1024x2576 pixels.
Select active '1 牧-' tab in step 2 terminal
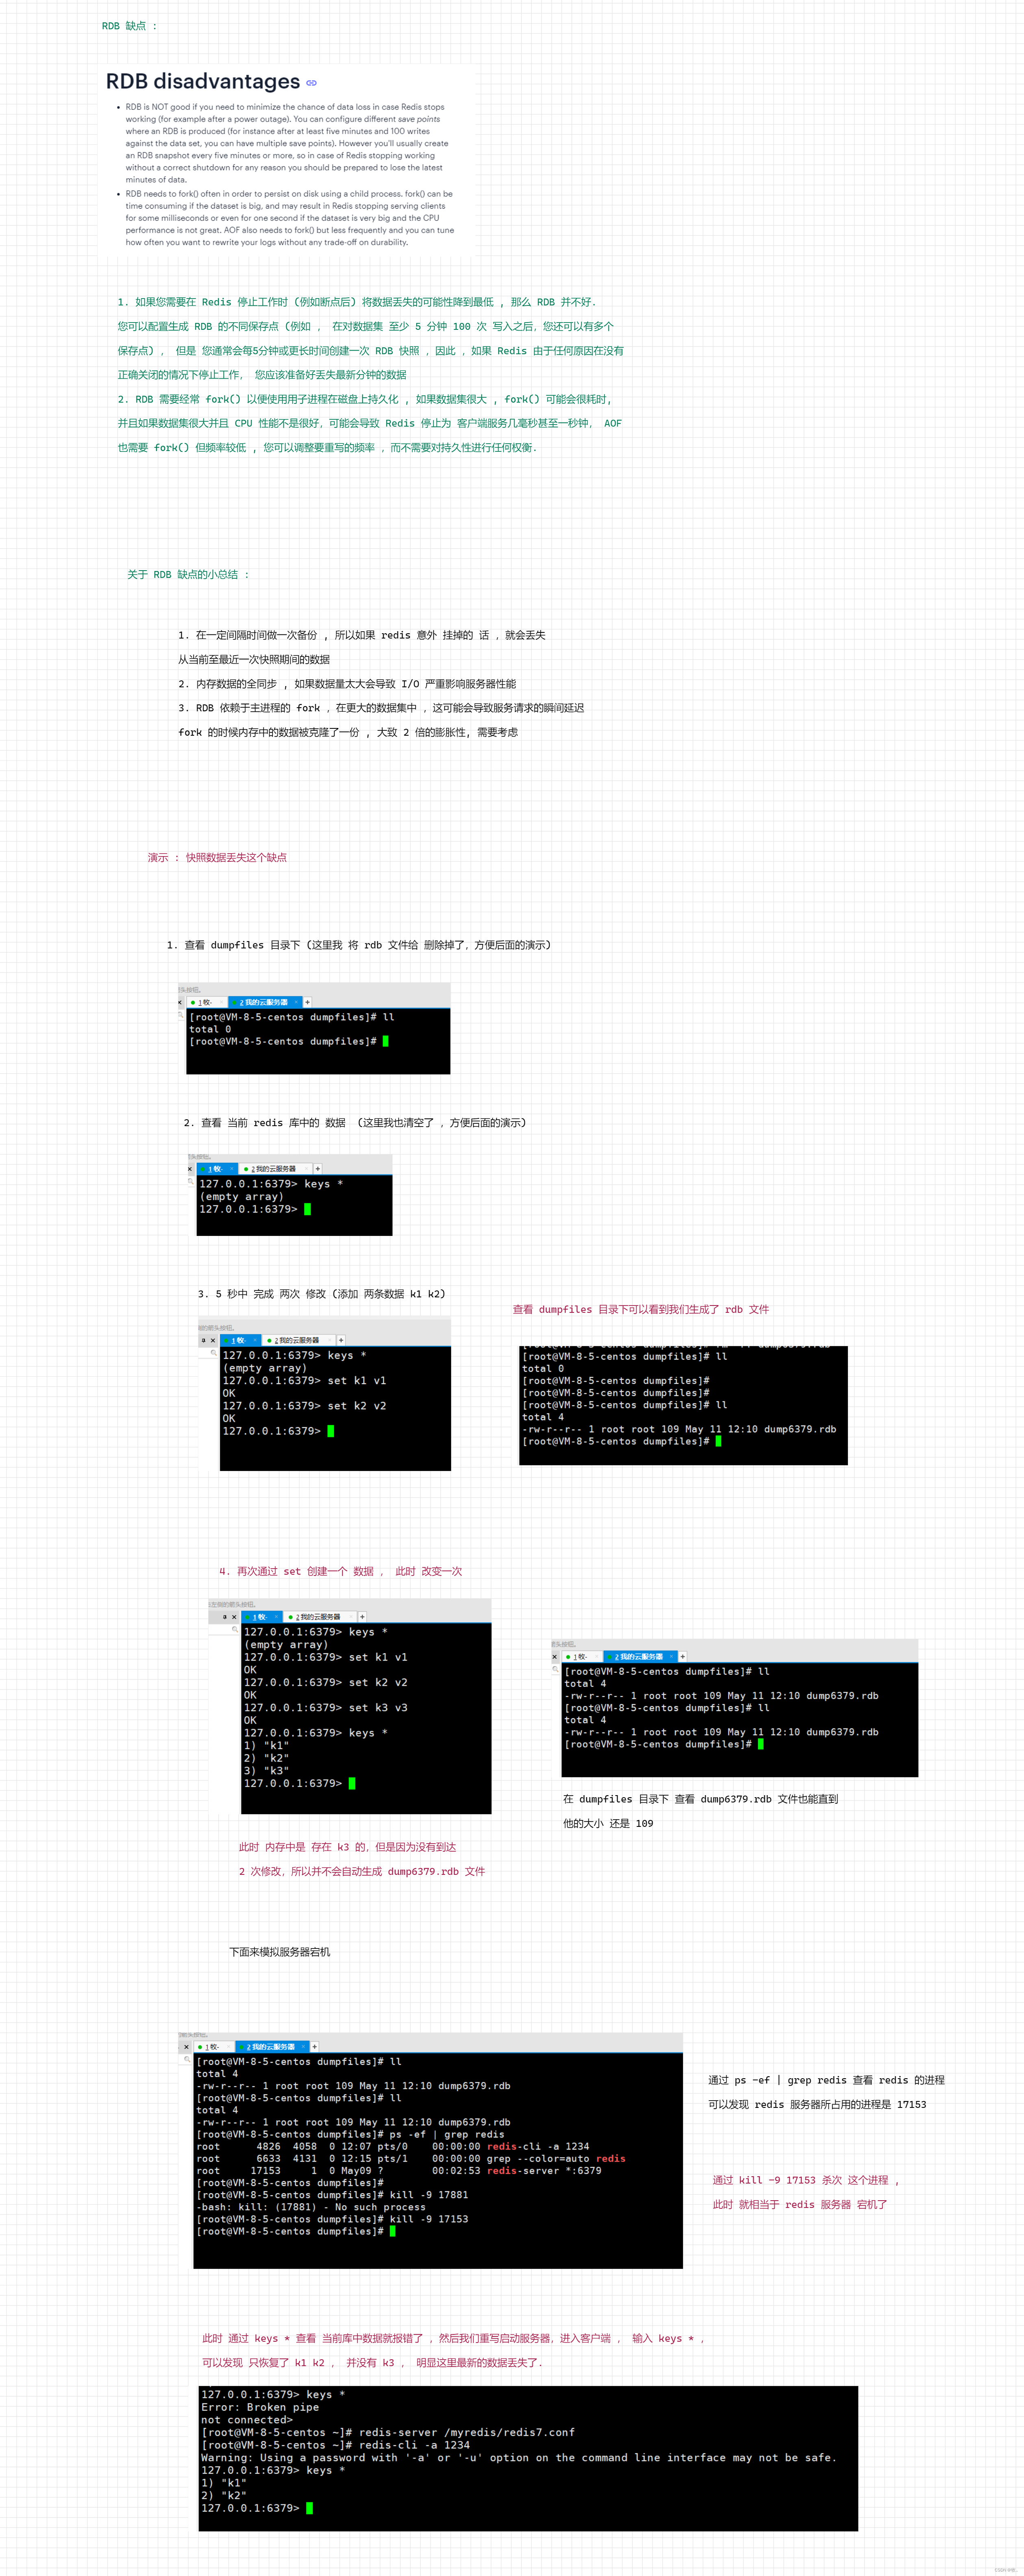point(217,1169)
